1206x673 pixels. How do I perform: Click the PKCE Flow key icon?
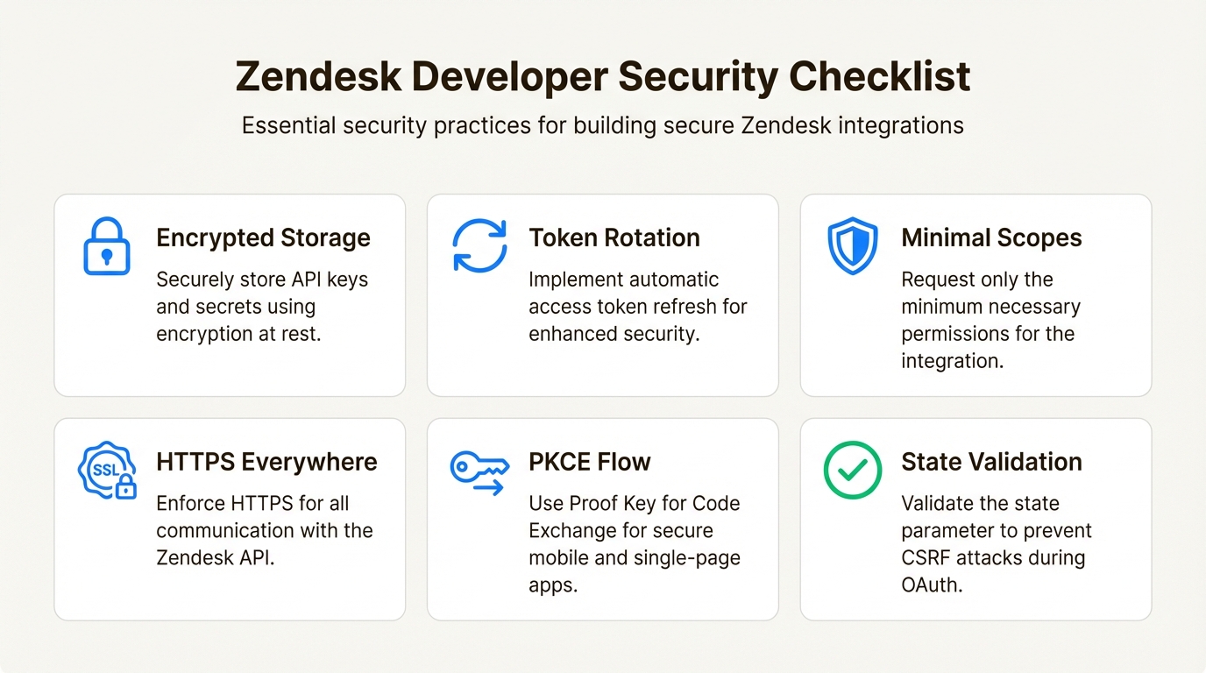coord(479,471)
